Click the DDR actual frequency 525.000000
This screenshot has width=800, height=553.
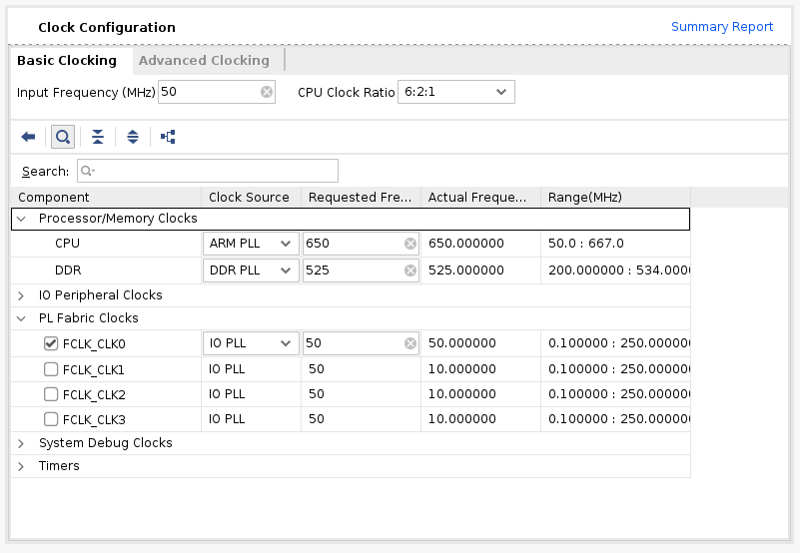click(x=466, y=271)
